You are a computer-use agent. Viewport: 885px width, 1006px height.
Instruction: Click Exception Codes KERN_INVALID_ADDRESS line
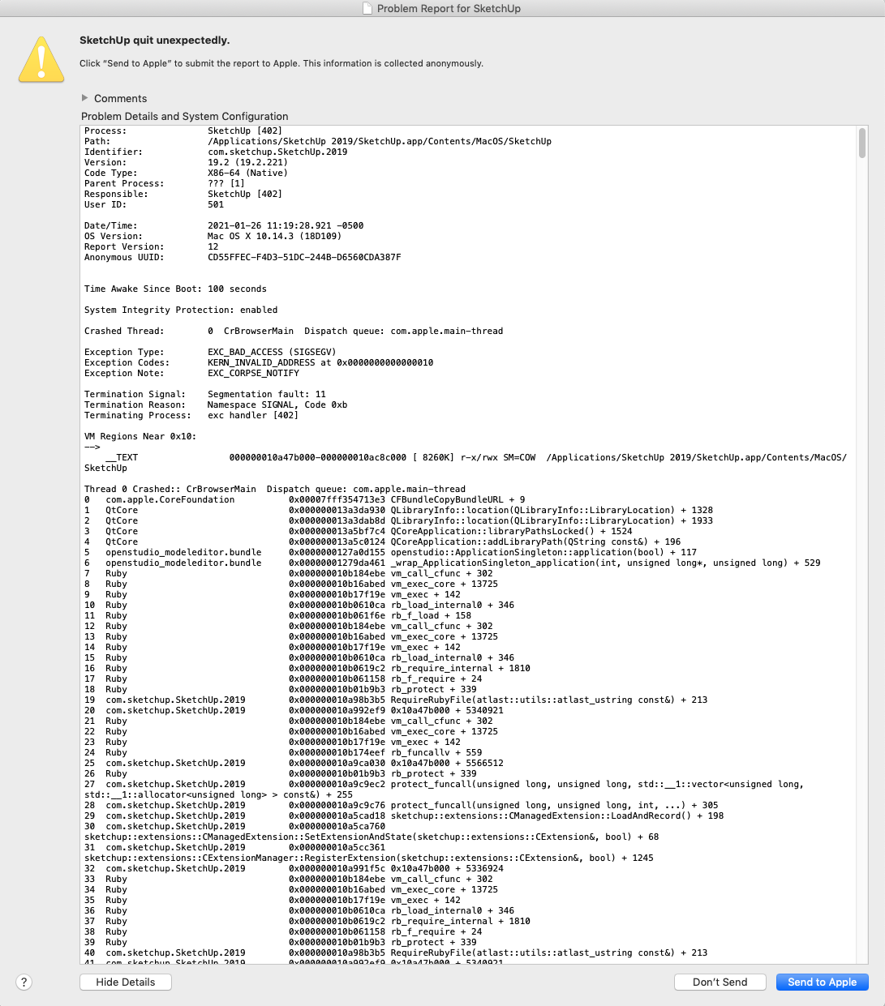259,362
